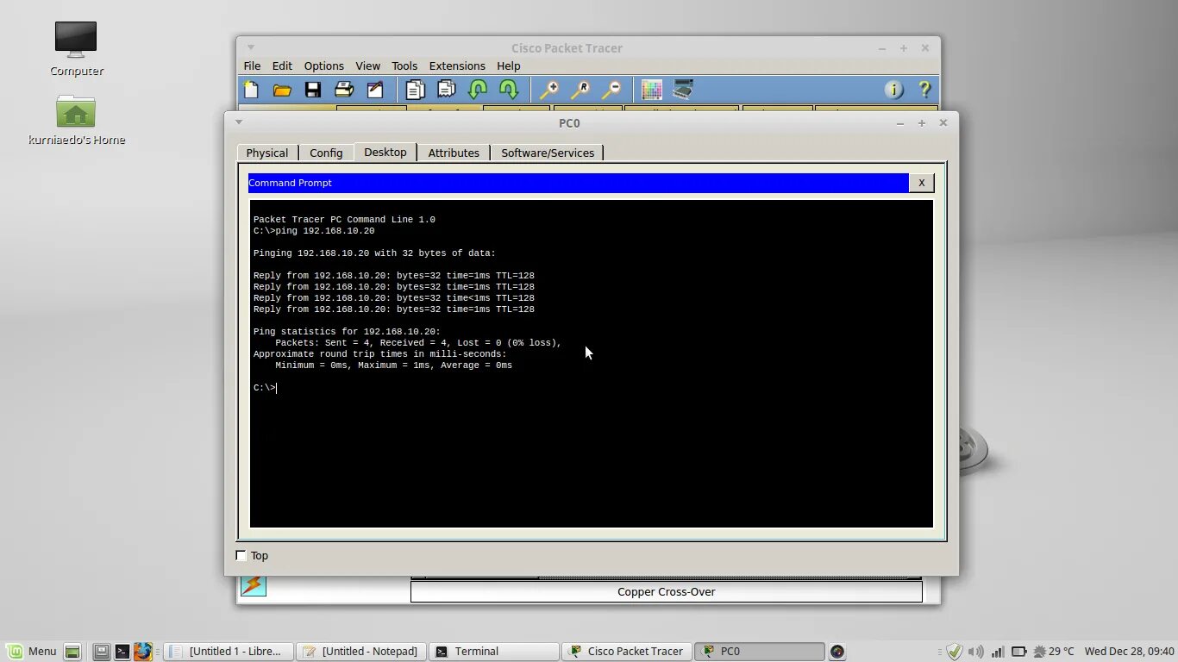1178x662 pixels.
Task: Click the weather 29 °C tray applet
Action: pos(1054,652)
